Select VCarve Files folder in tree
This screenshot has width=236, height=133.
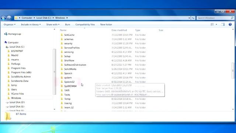tap(17, 93)
